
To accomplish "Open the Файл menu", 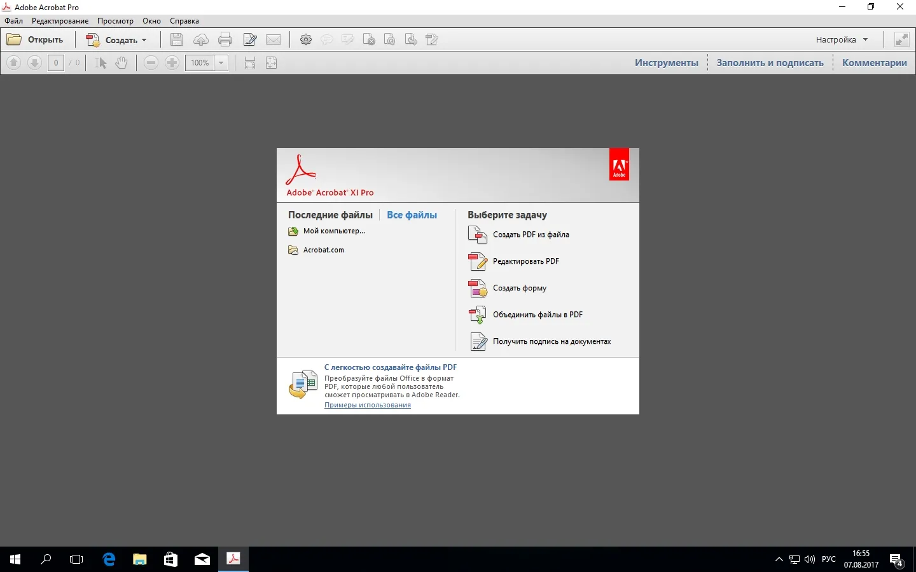I will click(x=13, y=21).
